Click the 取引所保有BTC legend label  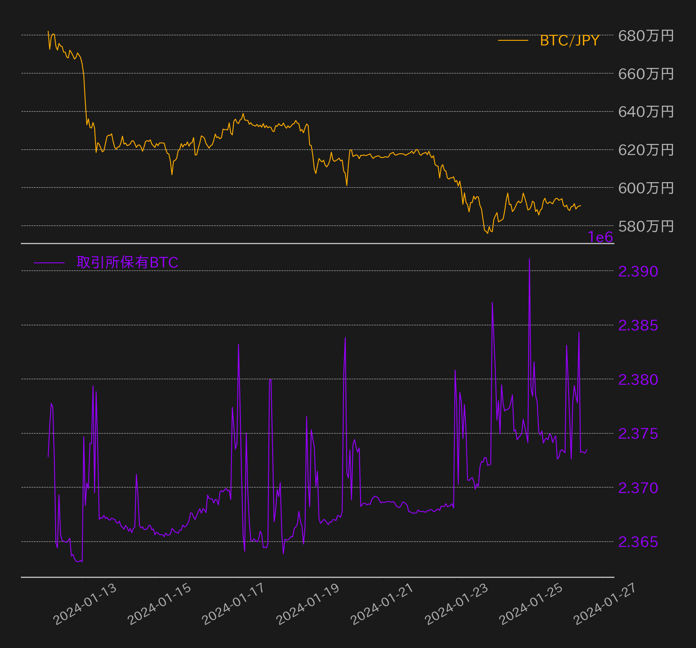pos(127,262)
